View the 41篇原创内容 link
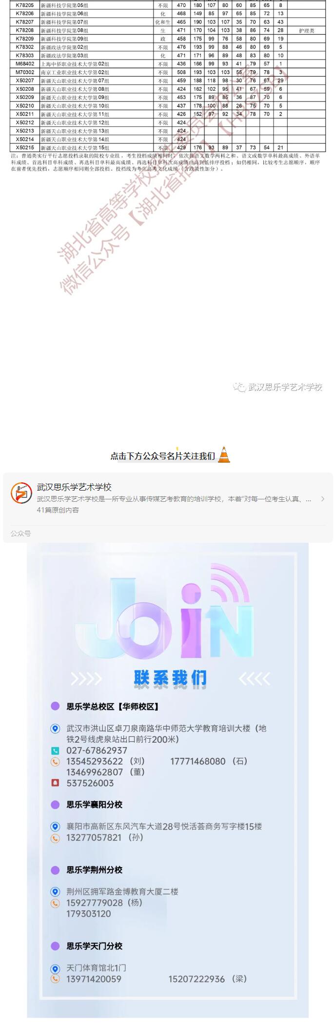334x1026 pixels. pyautogui.click(x=58, y=510)
